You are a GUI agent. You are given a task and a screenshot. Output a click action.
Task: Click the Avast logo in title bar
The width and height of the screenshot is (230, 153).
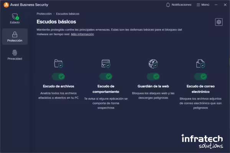(6, 5)
